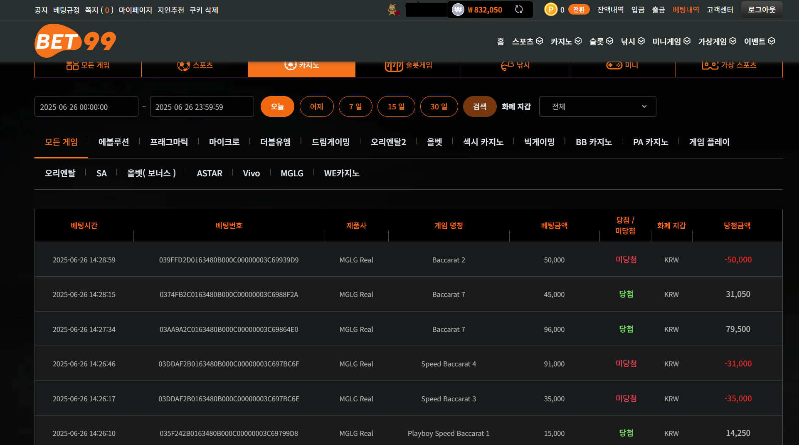Open the wallet currency dropdown showing 전체

tap(597, 106)
